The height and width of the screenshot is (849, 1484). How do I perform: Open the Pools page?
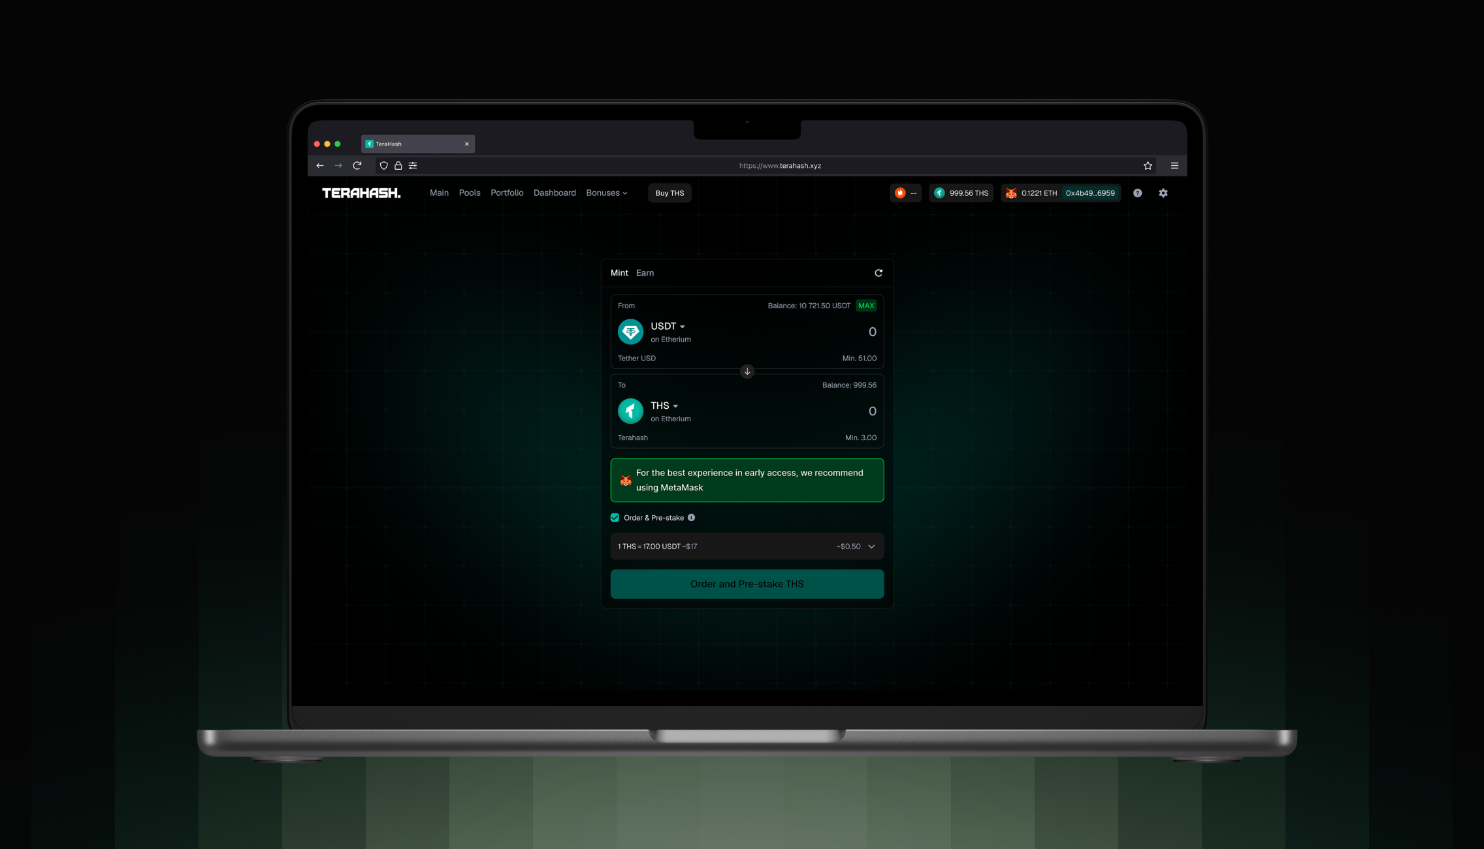pos(470,193)
